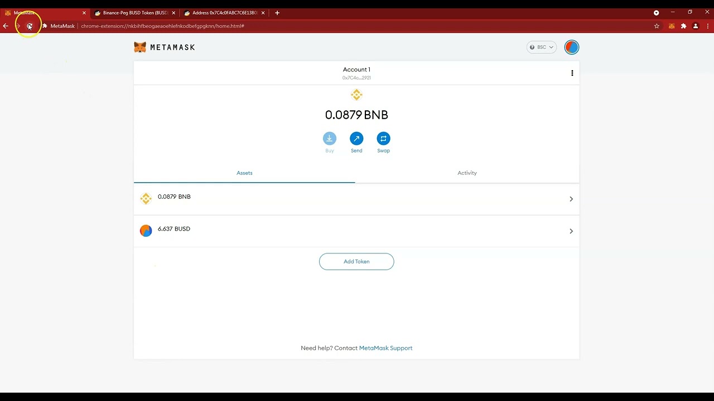Open the BSC network dropdown
The width and height of the screenshot is (714, 401).
pos(541,47)
